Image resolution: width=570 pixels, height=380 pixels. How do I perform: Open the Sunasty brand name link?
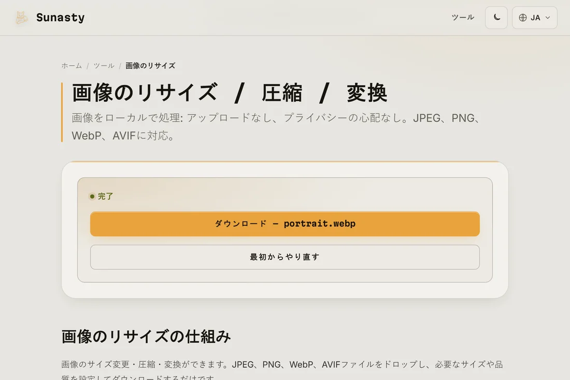click(x=60, y=18)
